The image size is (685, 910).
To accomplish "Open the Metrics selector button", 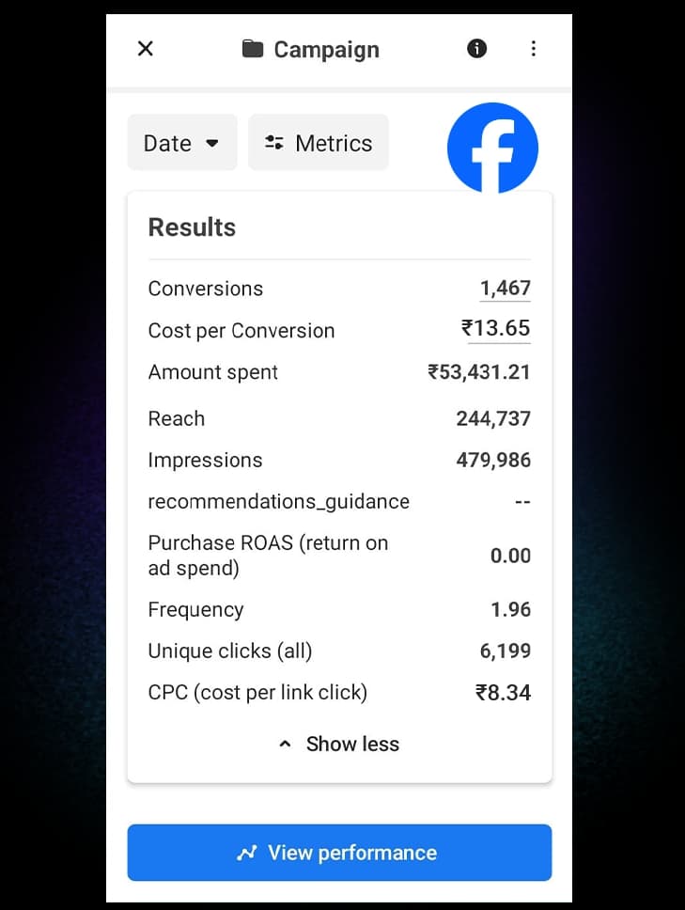I will [319, 143].
